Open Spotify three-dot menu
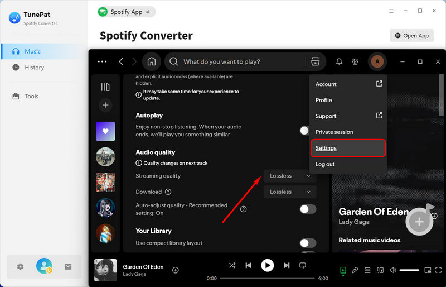This screenshot has height=287, width=446. point(103,61)
